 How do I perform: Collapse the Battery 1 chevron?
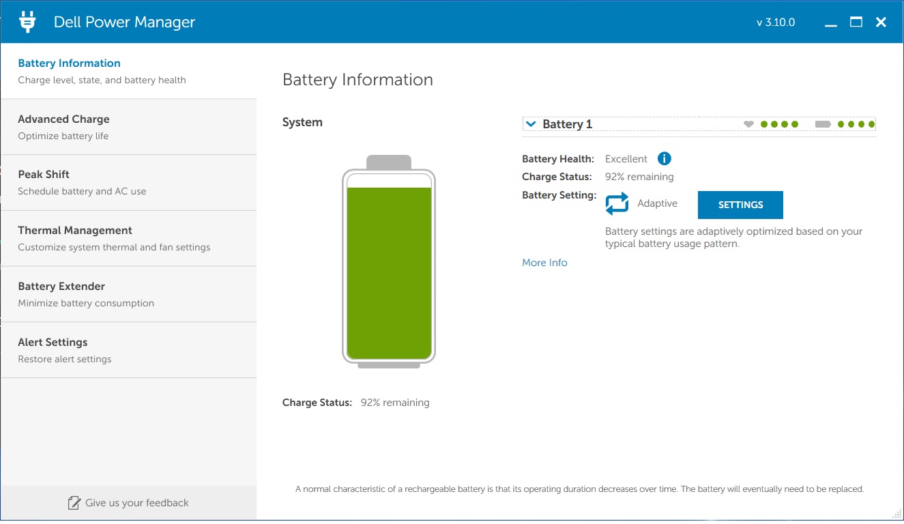[531, 124]
